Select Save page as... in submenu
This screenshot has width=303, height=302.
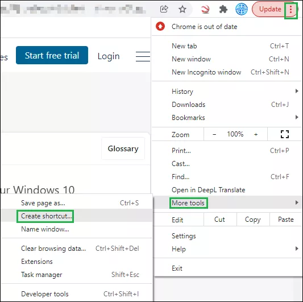[x=77, y=203]
